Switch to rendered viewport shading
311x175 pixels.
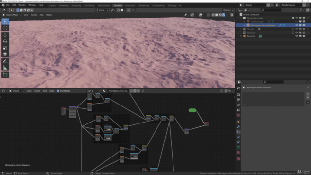(x=224, y=15)
